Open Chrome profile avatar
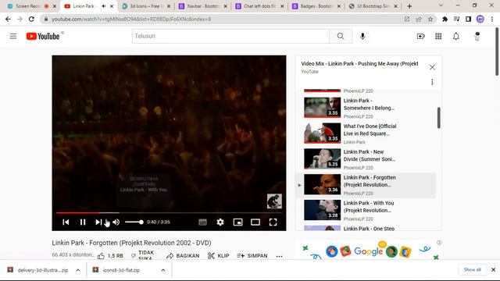 point(480,19)
